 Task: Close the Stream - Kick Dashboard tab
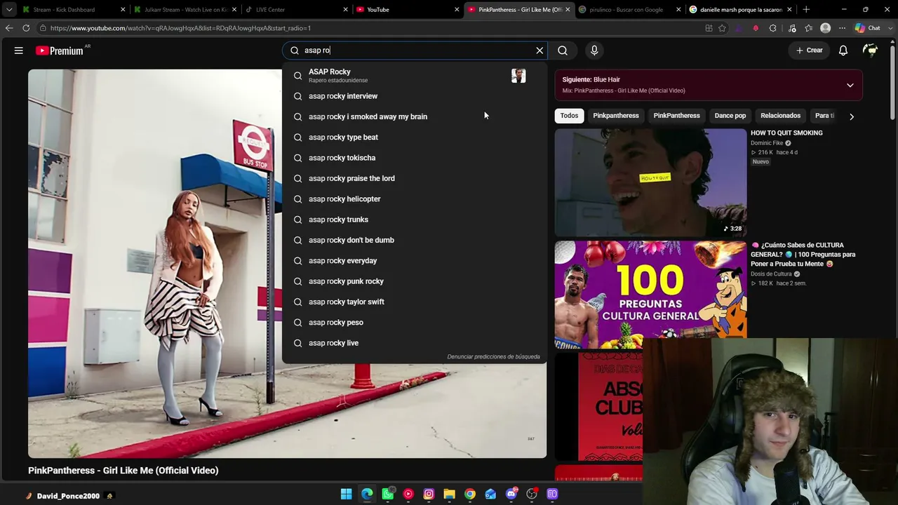click(123, 10)
